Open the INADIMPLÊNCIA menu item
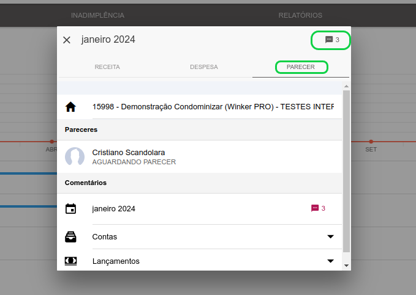This screenshot has width=416, height=295. coord(97,15)
